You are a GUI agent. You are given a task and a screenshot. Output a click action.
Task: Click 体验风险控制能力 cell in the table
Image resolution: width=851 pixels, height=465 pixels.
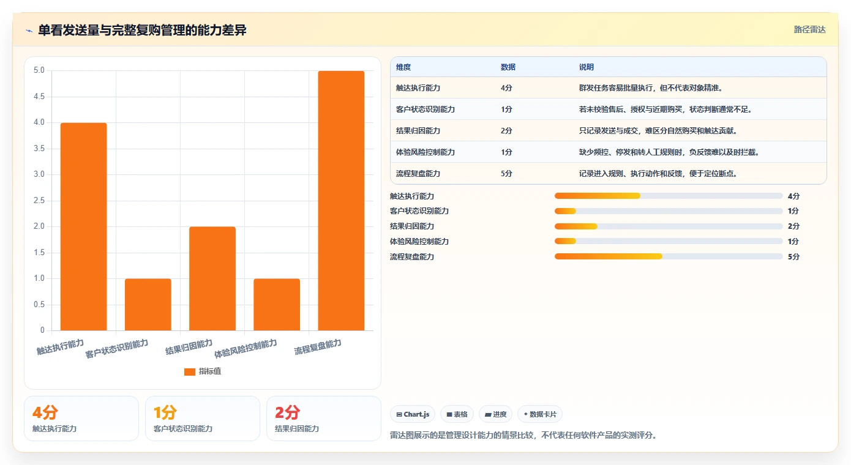(x=425, y=152)
